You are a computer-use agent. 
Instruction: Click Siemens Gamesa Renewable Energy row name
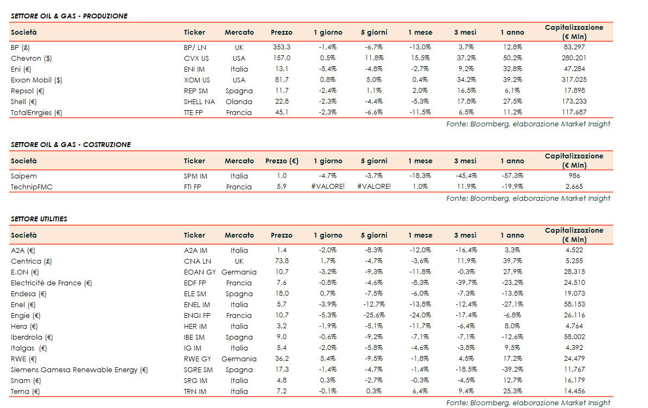79,369
